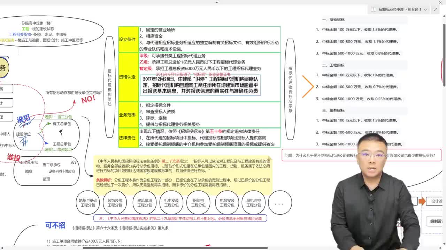Click the 注：《中华人民共和国建筑法》 purple box
The image size is (446, 250).
coord(180,218)
